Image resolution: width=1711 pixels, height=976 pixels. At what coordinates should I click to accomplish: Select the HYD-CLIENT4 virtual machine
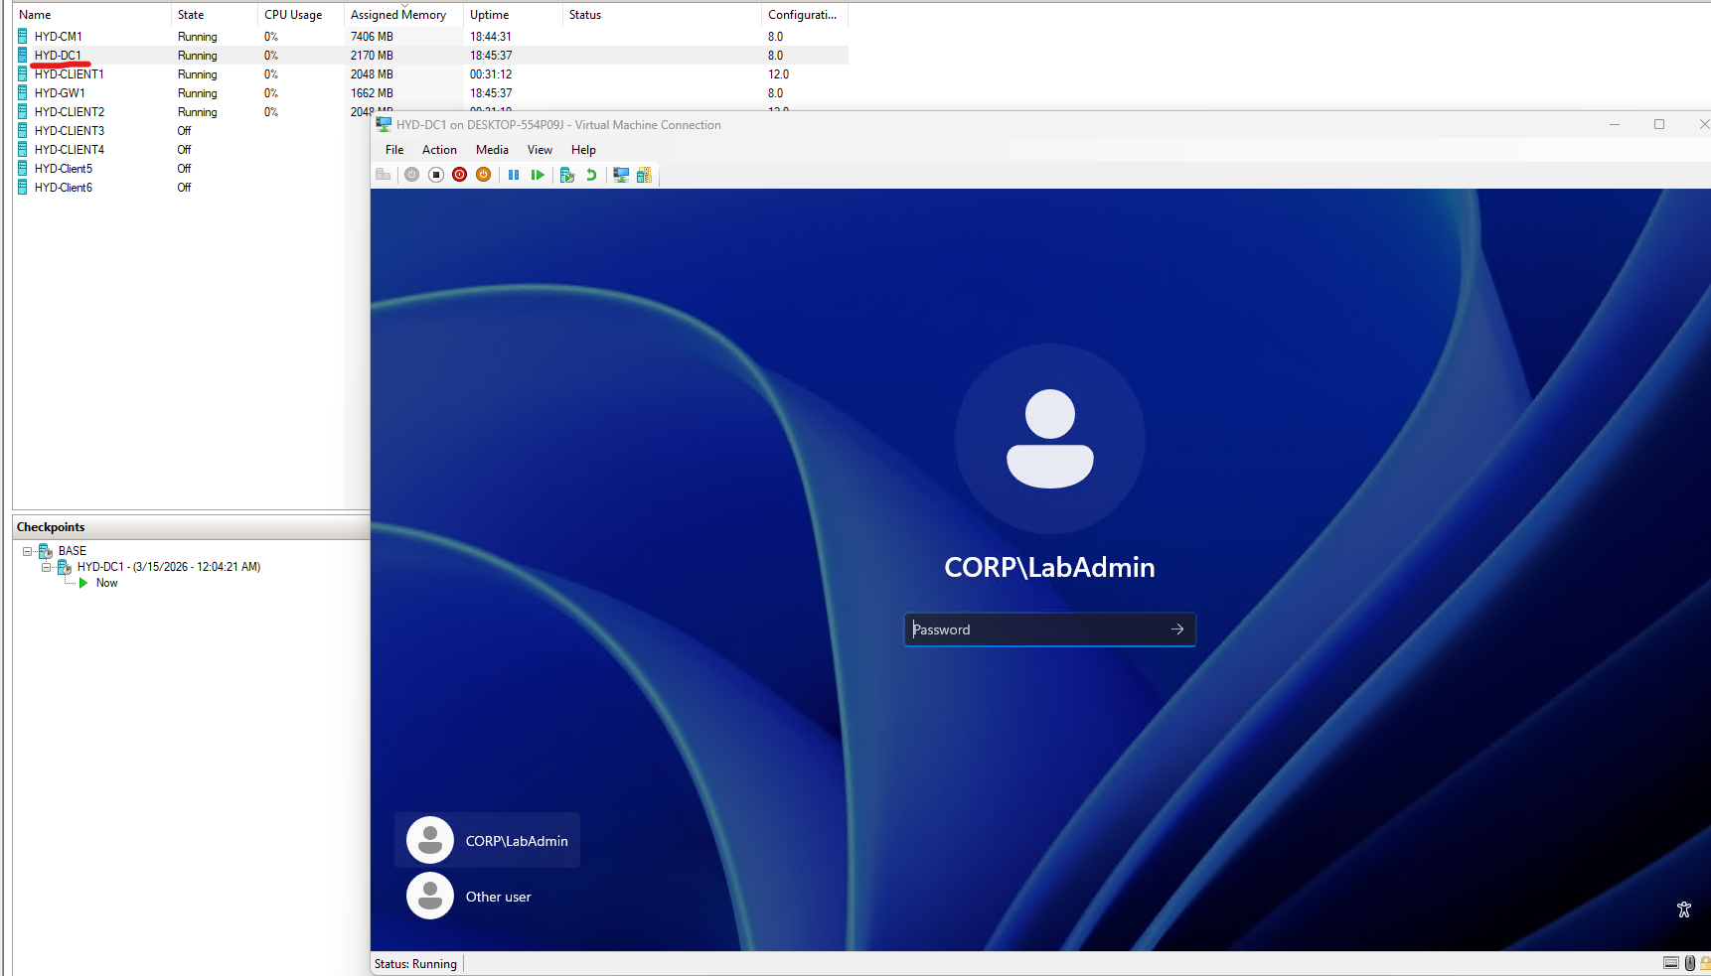69,150
